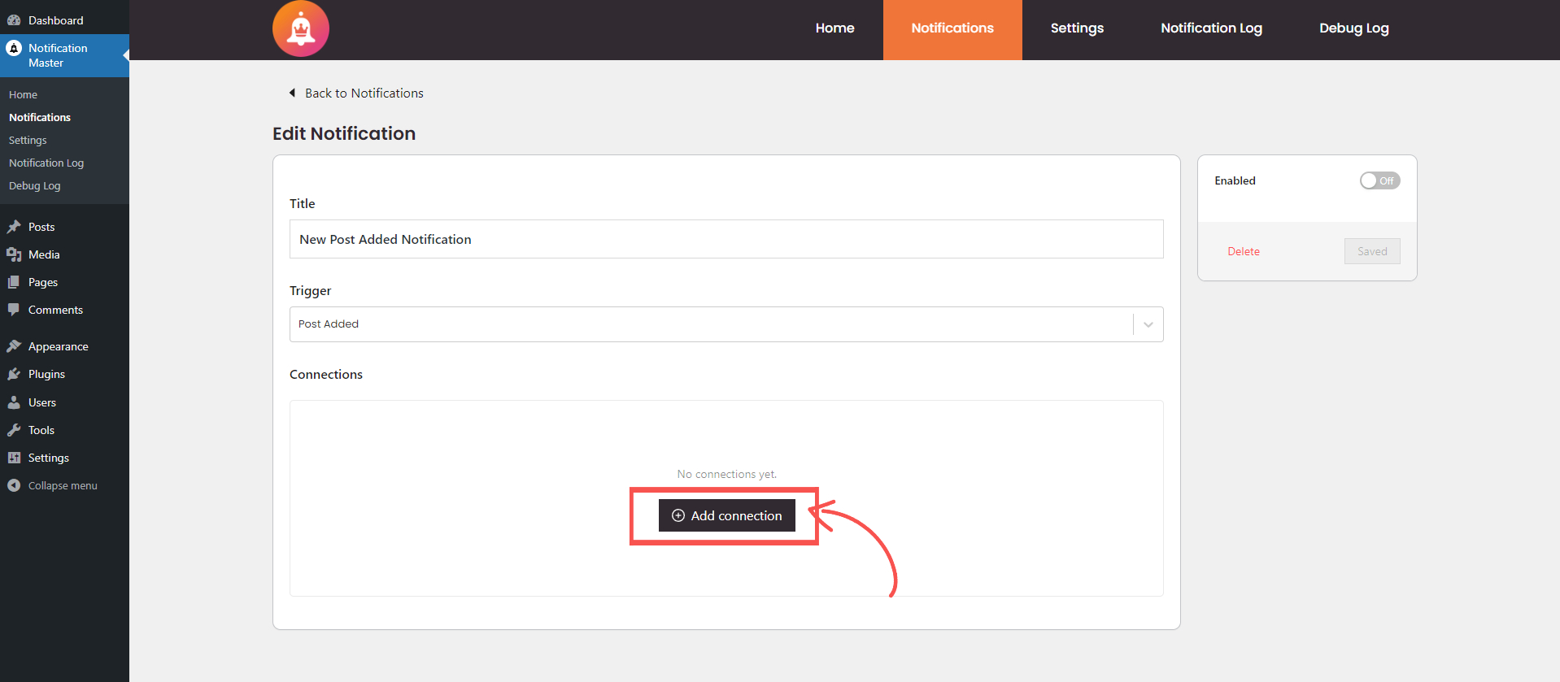This screenshot has width=1560, height=682.
Task: Open Notifications in sidebar submenu
Action: pyautogui.click(x=40, y=117)
